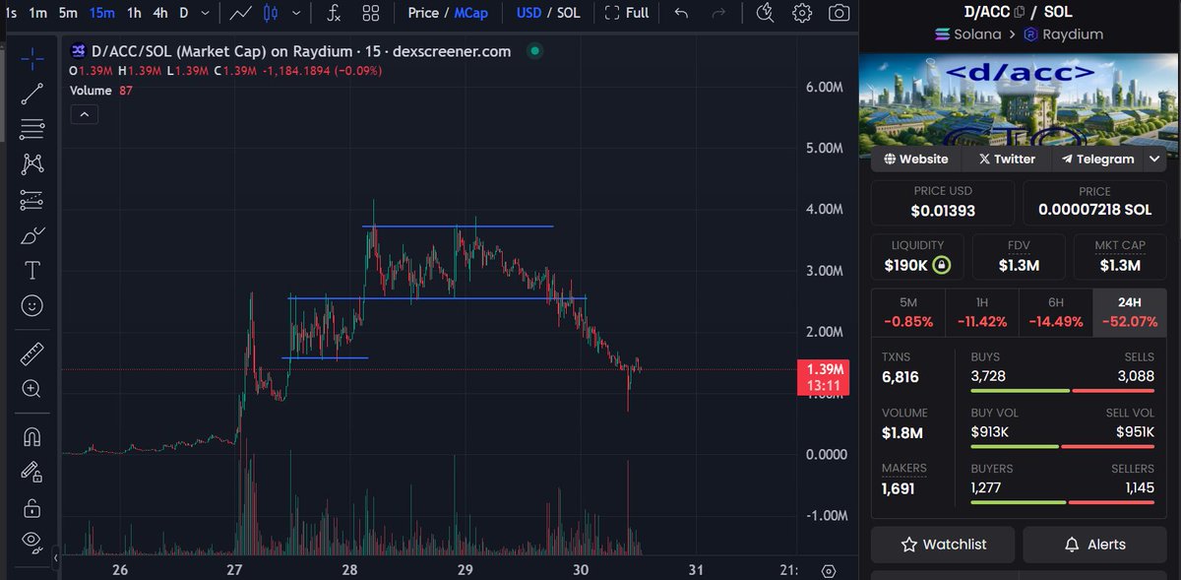Select the trend line drawing tool

[31, 94]
